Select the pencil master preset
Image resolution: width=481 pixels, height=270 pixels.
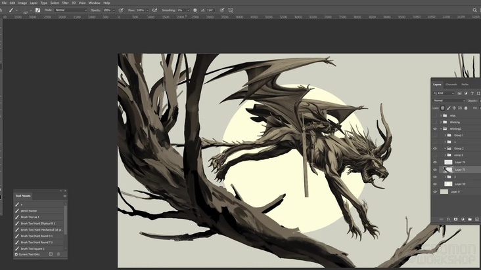click(x=29, y=211)
